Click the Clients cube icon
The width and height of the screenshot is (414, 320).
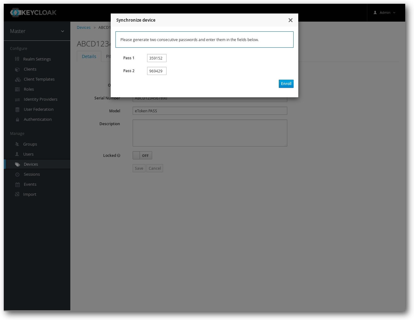click(18, 69)
